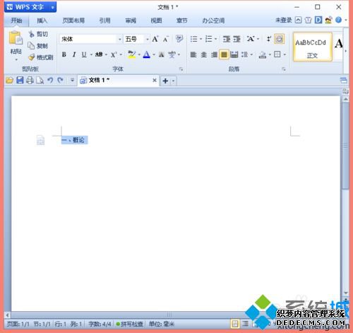Toggle italic formatting
Screen dimensions: 353x333
74,54
